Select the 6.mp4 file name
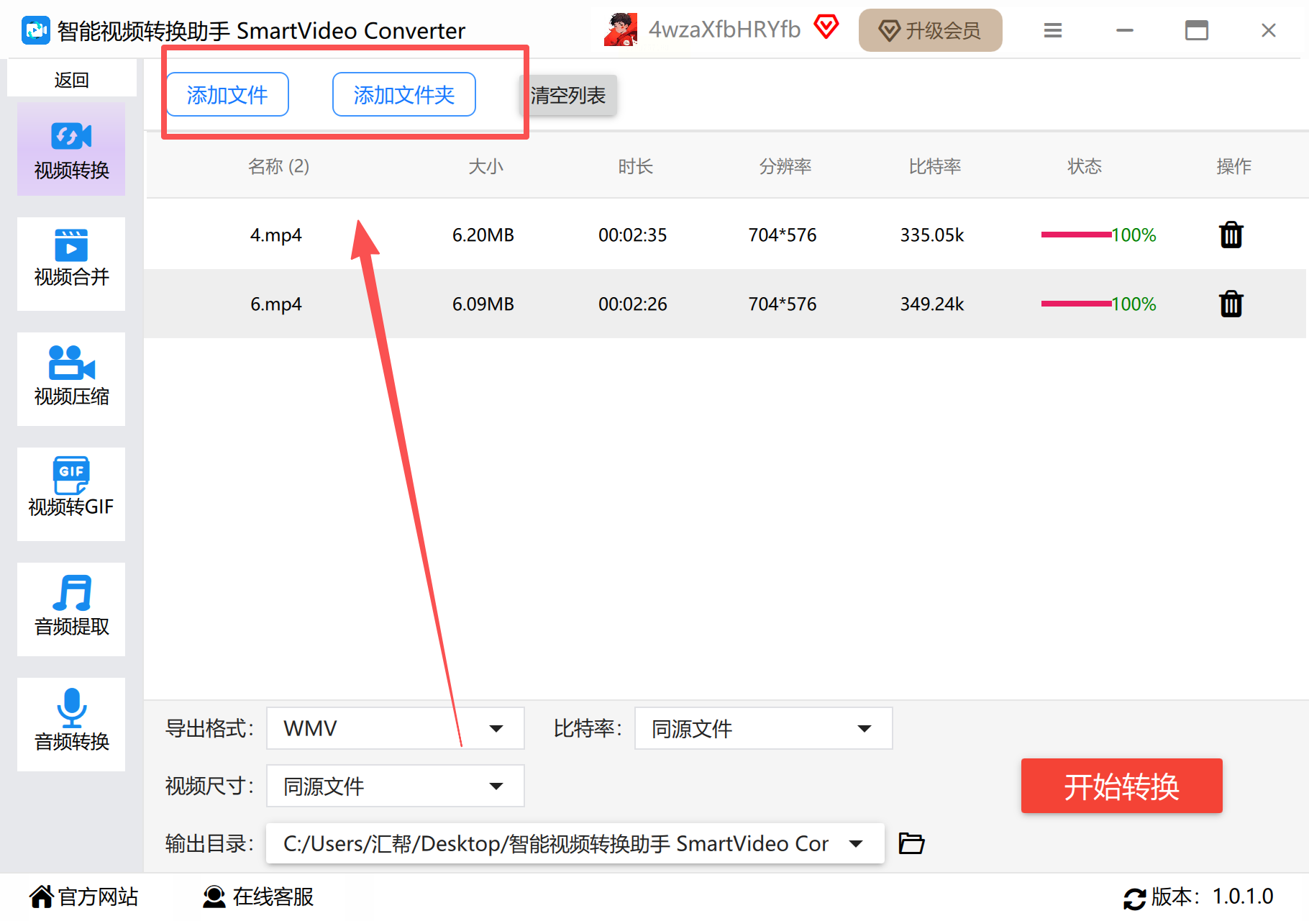 [x=276, y=304]
